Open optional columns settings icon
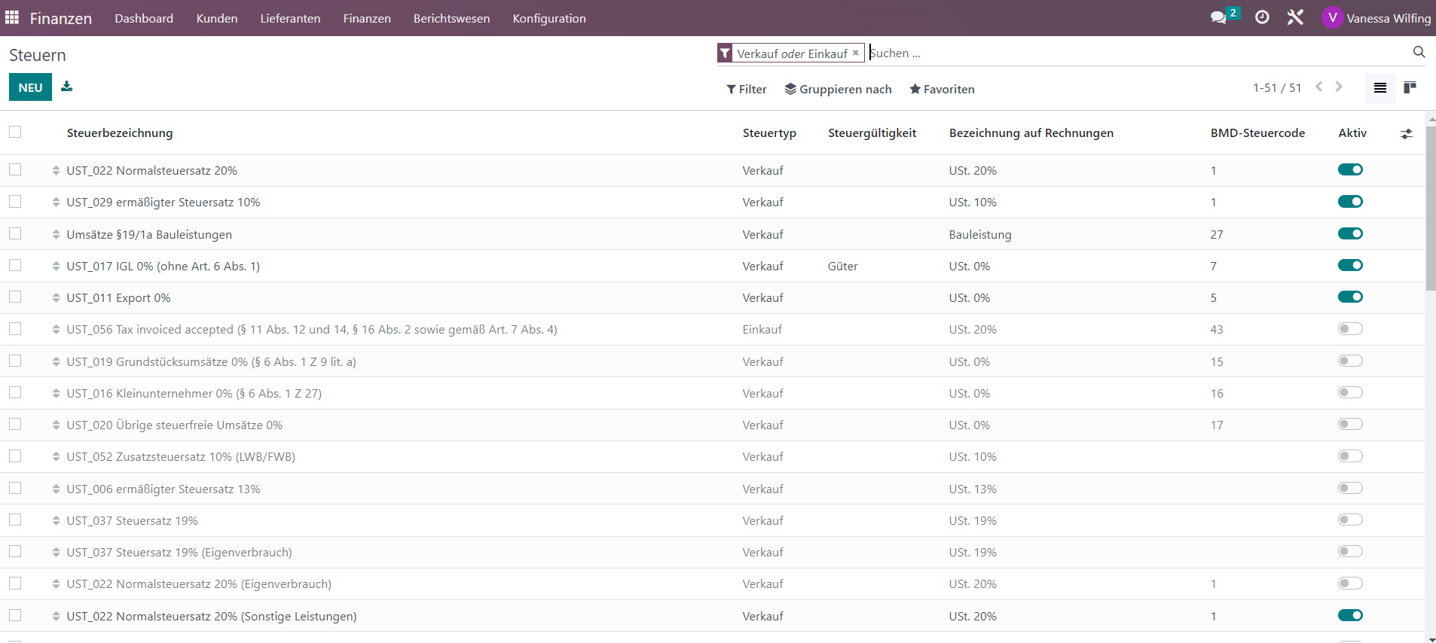The image size is (1436, 643). click(1407, 133)
